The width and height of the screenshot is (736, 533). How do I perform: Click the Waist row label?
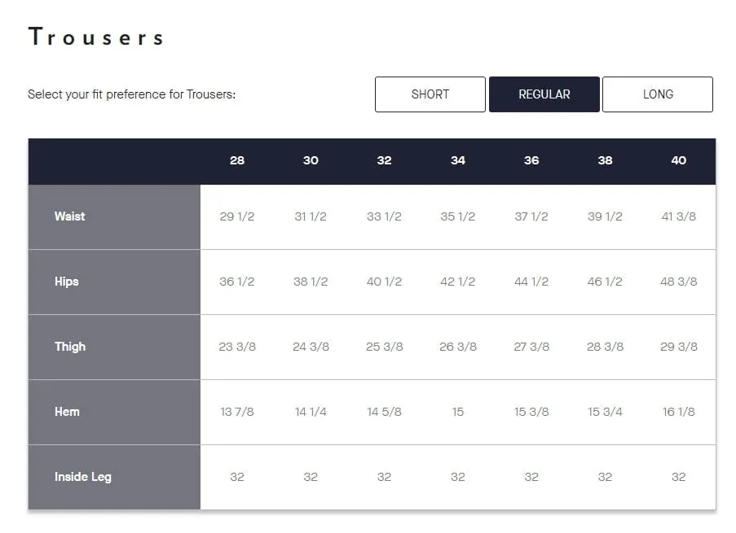click(x=69, y=216)
